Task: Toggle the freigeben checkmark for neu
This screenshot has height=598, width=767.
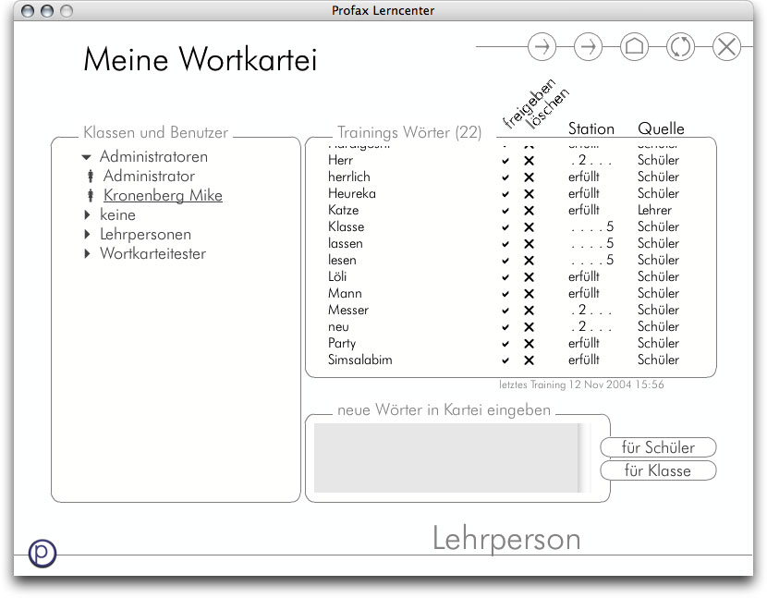Action: click(505, 327)
